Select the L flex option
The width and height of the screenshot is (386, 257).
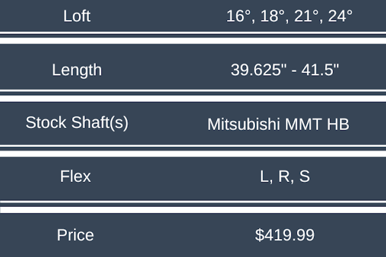(265, 177)
